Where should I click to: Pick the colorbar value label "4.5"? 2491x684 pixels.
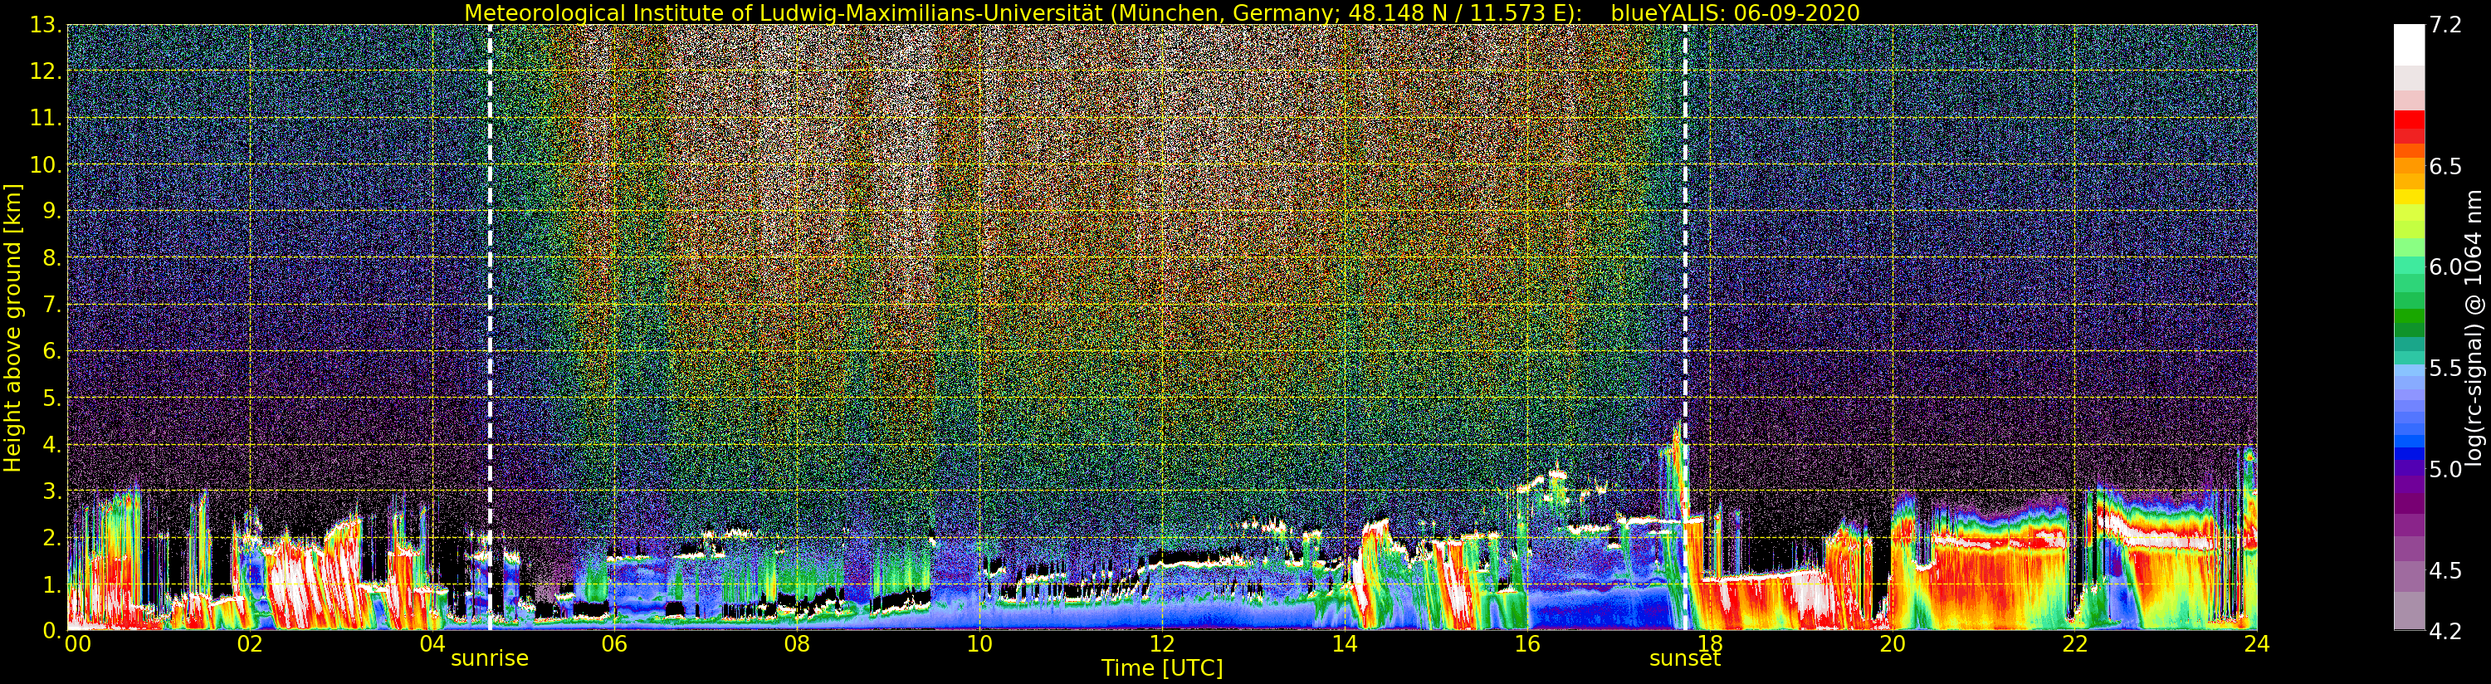(x=2445, y=571)
